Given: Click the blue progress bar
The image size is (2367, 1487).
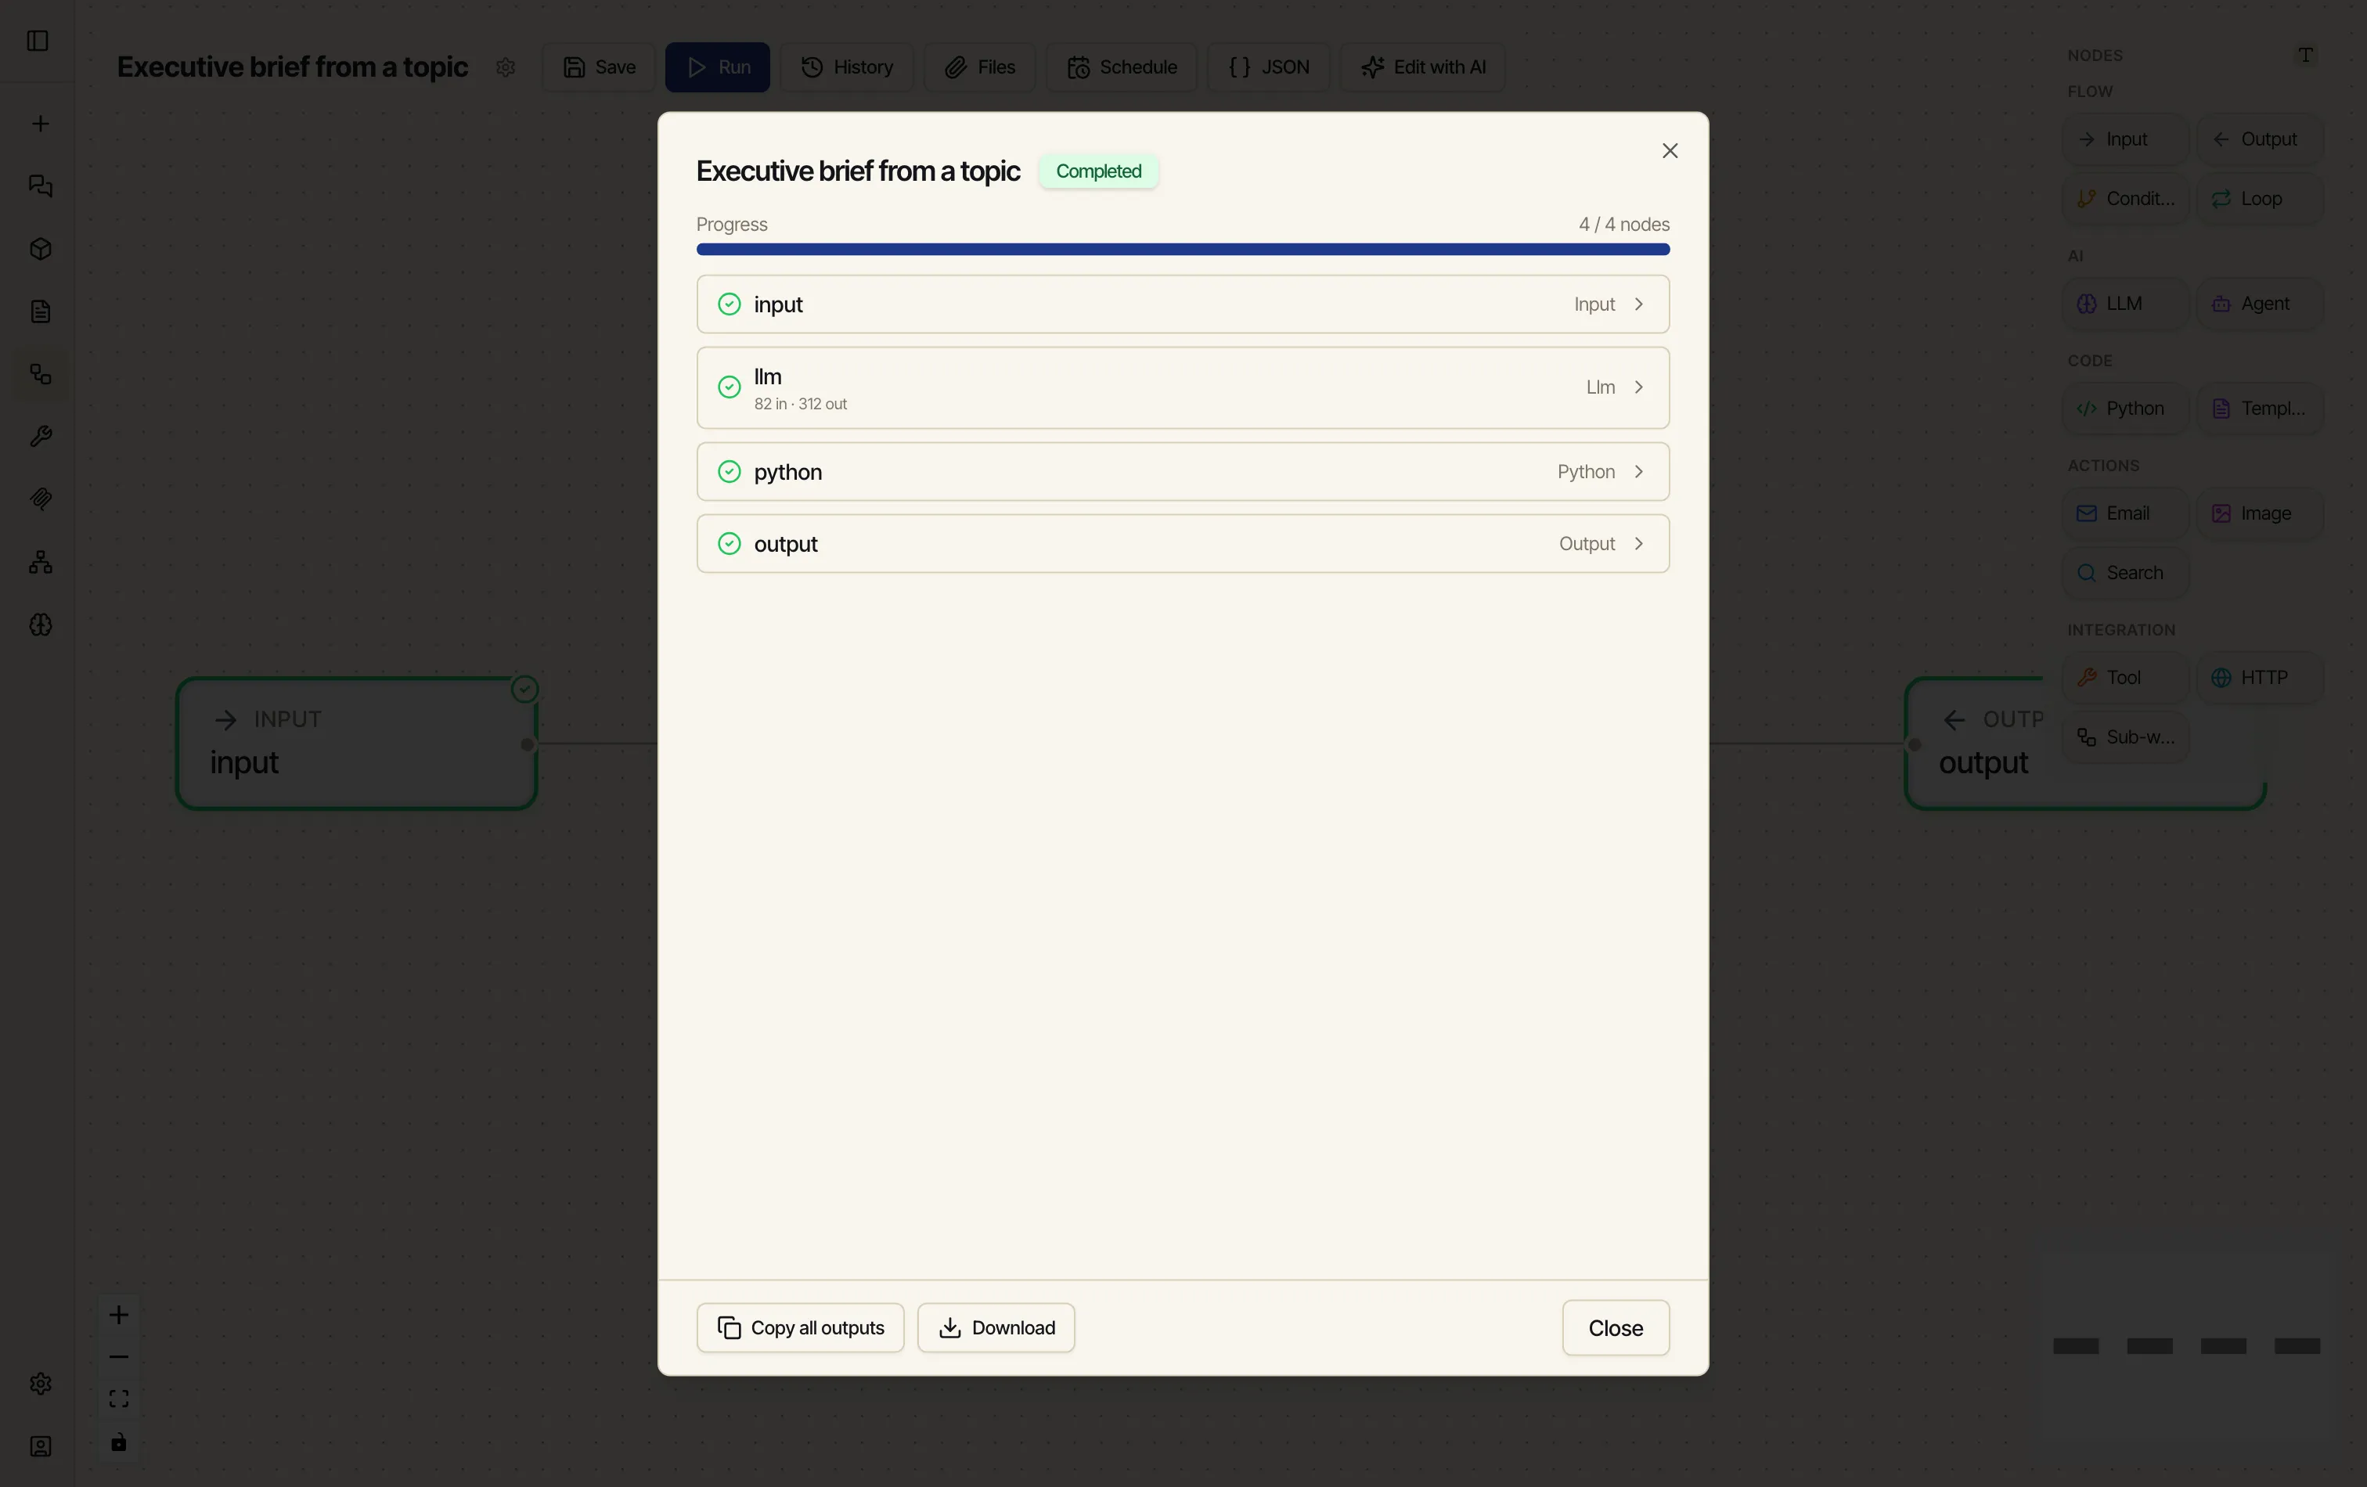Looking at the screenshot, I should point(1183,250).
